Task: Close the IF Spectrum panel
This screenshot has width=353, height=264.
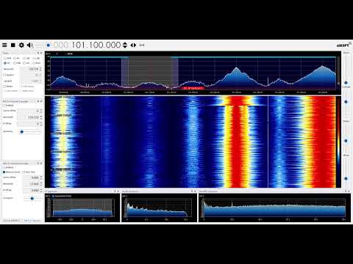Action: click(x=118, y=191)
